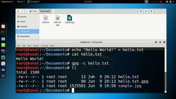Minimize the terminal window

(156, 42)
